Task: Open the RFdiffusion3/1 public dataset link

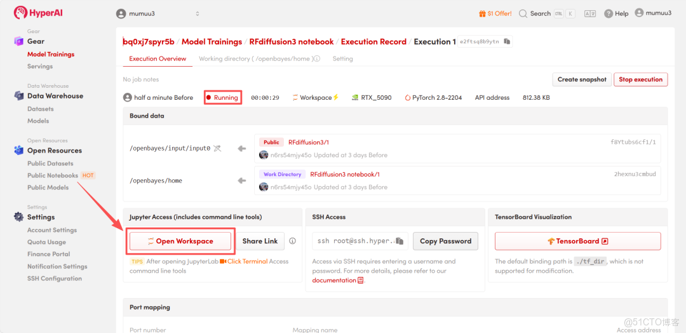Action: pos(309,142)
